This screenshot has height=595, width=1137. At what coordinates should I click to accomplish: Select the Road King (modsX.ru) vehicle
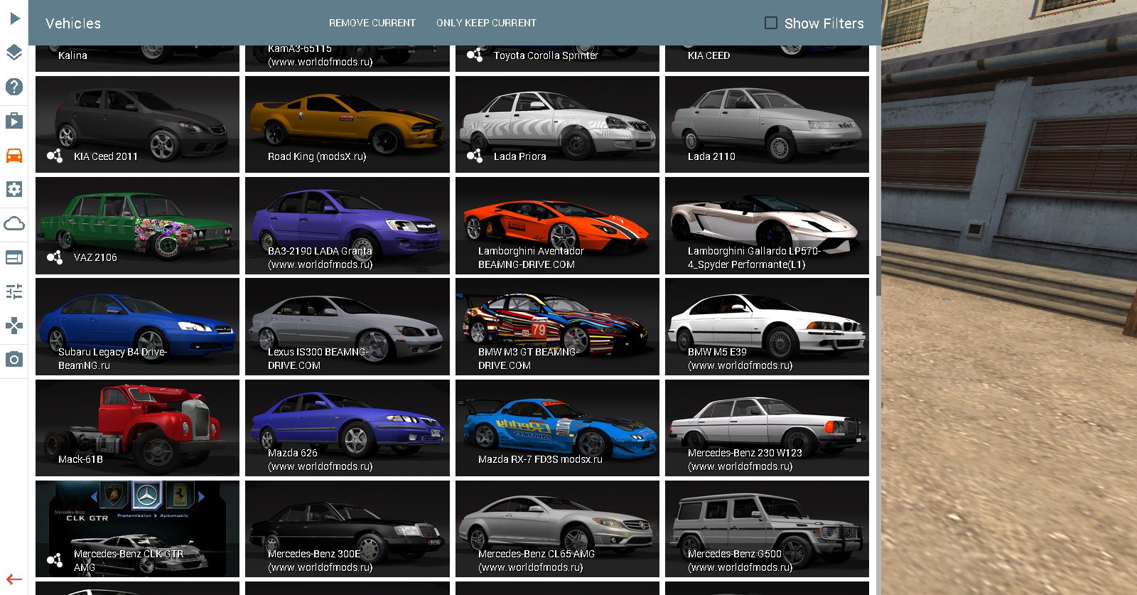(x=347, y=124)
